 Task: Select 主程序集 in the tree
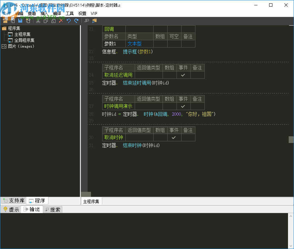[x=22, y=35]
